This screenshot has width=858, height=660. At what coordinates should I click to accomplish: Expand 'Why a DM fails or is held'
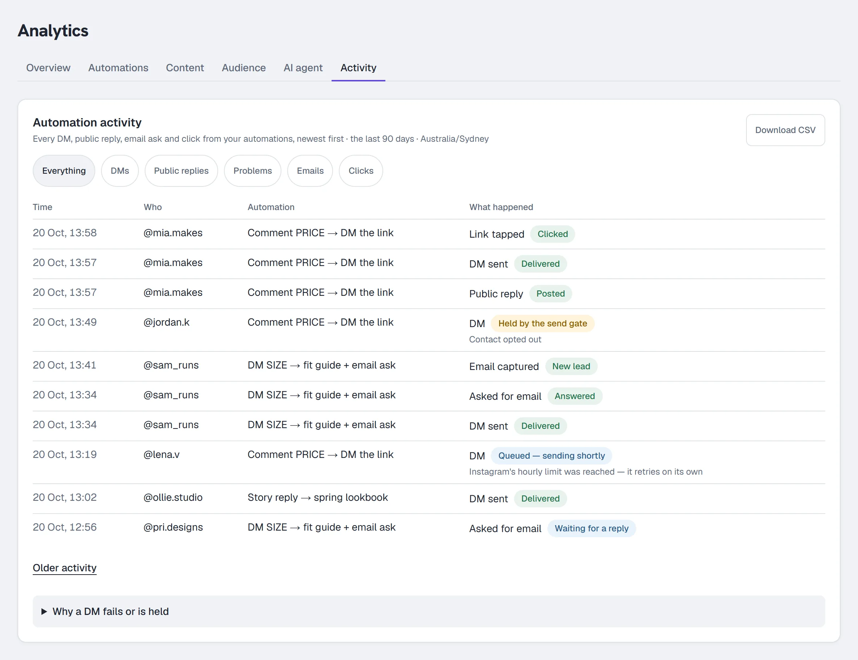[429, 611]
